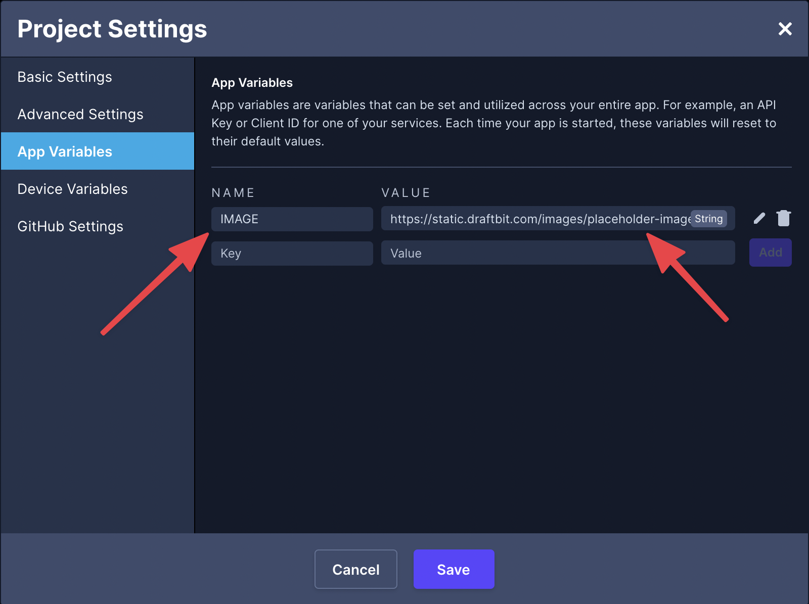The height and width of the screenshot is (604, 809).
Task: Click the App Variables section heading
Action: coord(252,83)
